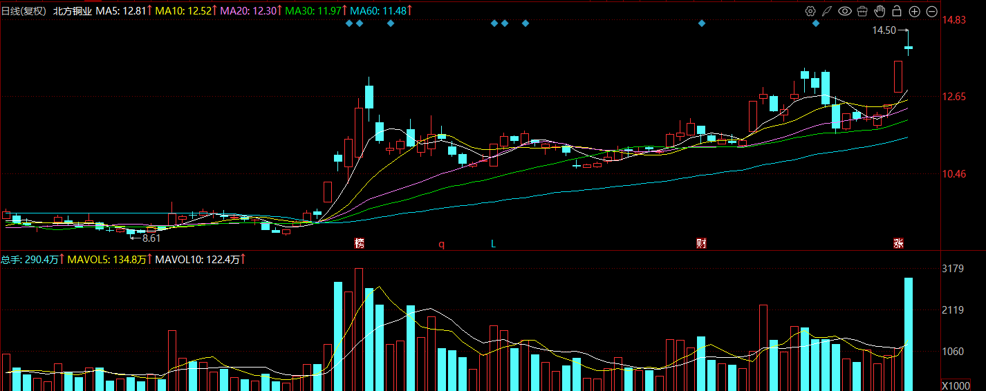Viewport: 986px width, 391px height.
Task: Zoom in with the plus circle icon
Action: [914, 11]
